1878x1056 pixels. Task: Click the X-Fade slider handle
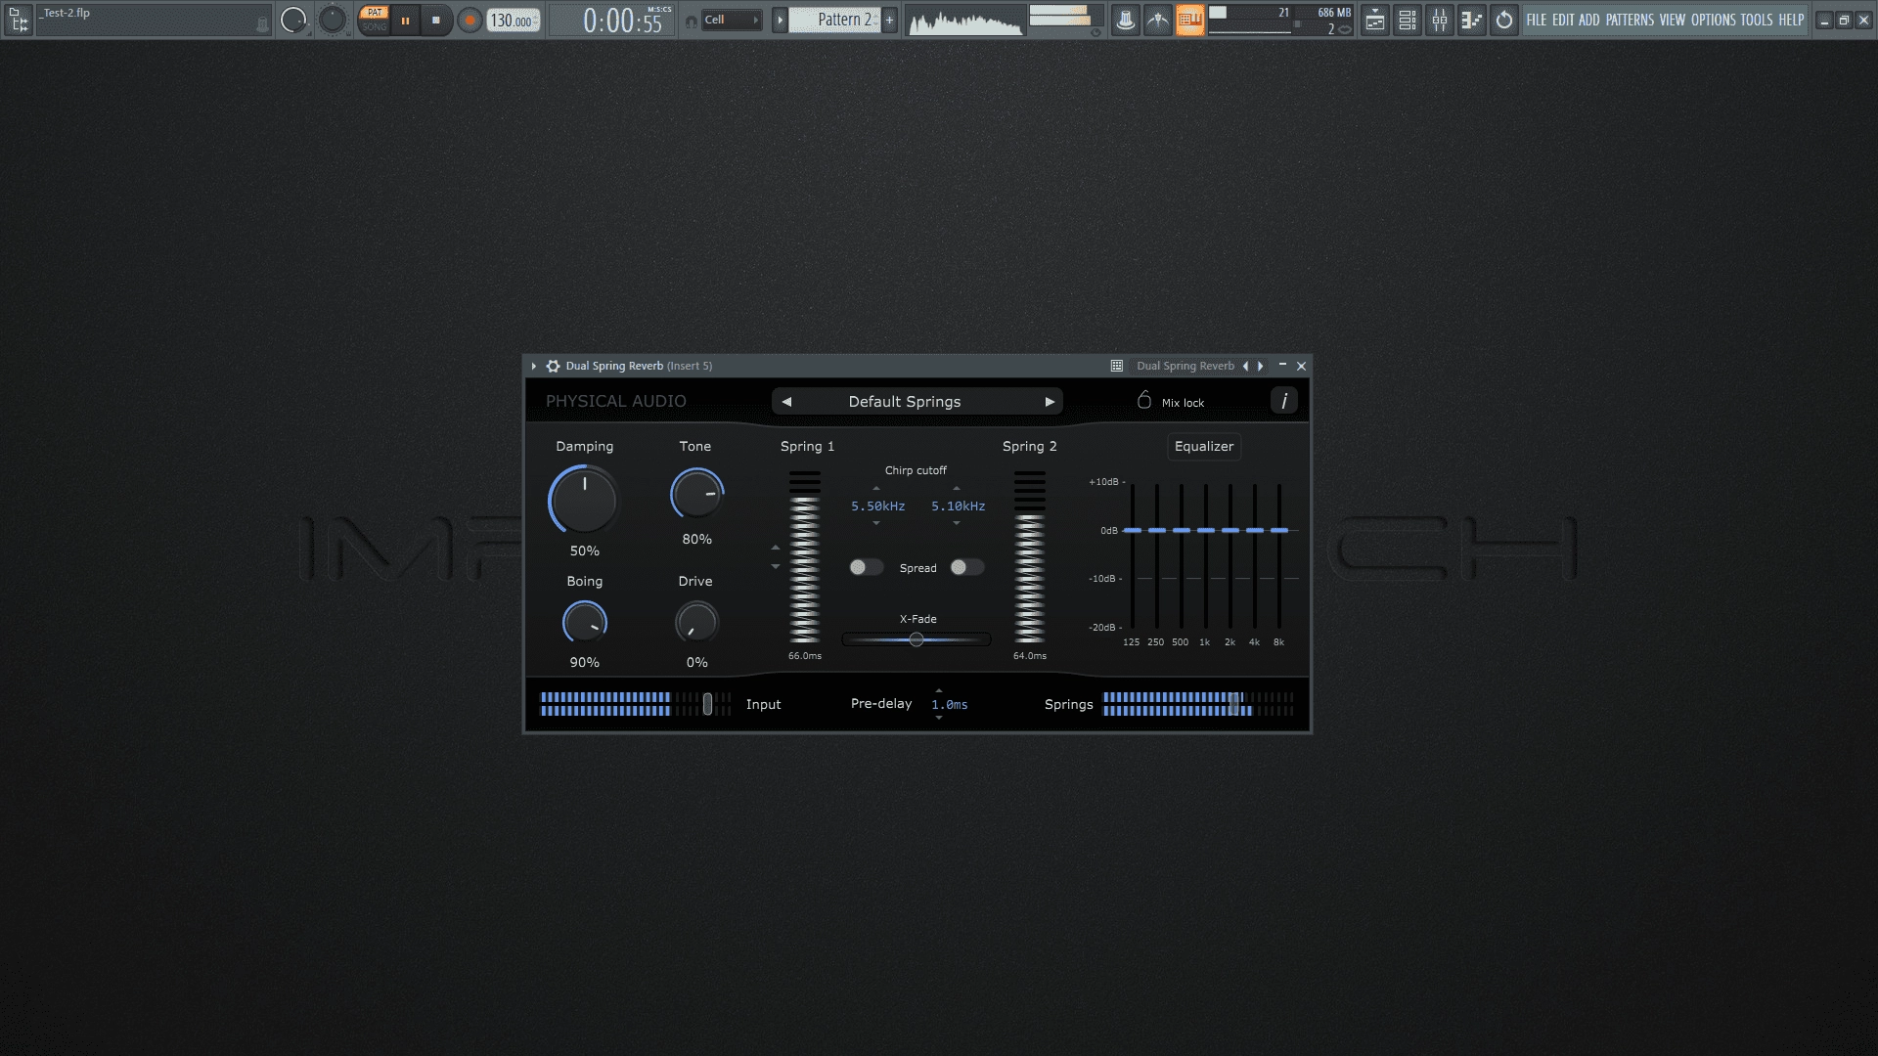917,639
